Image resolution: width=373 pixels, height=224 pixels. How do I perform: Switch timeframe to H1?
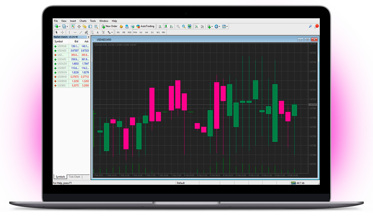pyautogui.click(x=141, y=32)
